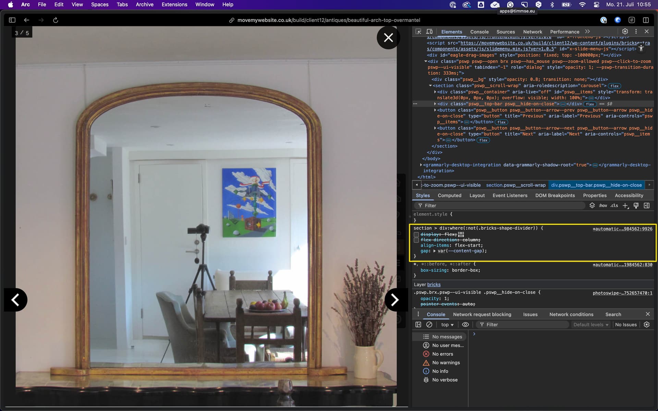Reload the page in Arc
Viewport: 658px width, 411px height.
(x=56, y=20)
